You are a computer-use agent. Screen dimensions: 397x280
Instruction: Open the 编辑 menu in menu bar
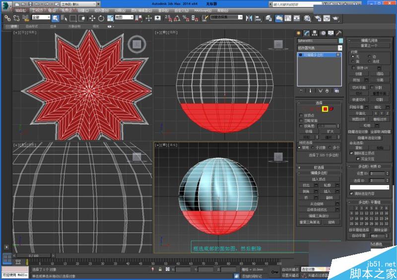(x=20, y=10)
